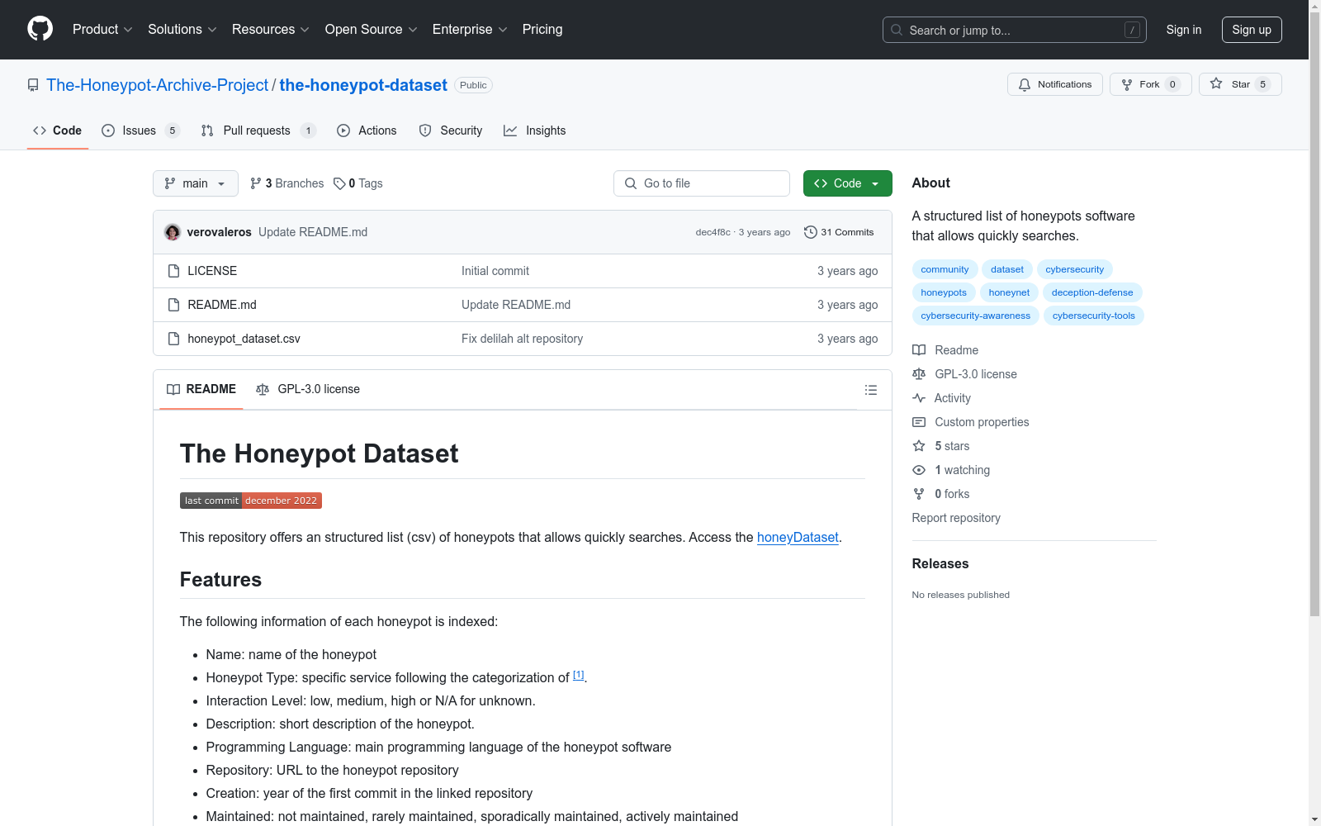Open the README outline icon
1321x826 pixels.
pyautogui.click(x=871, y=390)
